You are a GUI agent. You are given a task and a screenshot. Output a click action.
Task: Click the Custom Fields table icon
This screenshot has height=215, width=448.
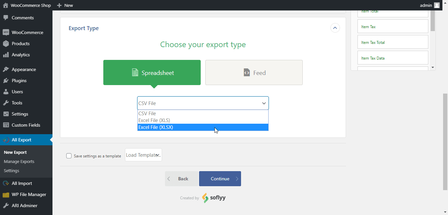coord(6,125)
